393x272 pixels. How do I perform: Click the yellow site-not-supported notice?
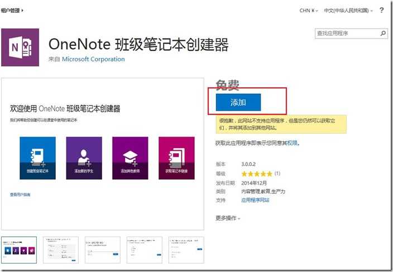click(x=281, y=124)
